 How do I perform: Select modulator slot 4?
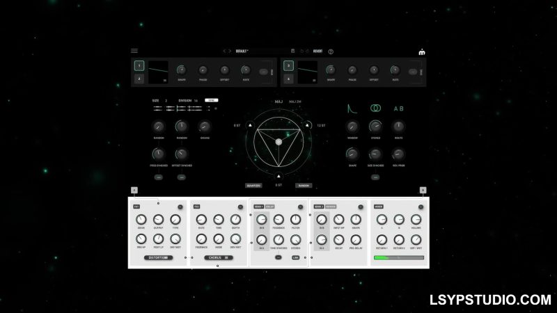pyautogui.click(x=288, y=79)
